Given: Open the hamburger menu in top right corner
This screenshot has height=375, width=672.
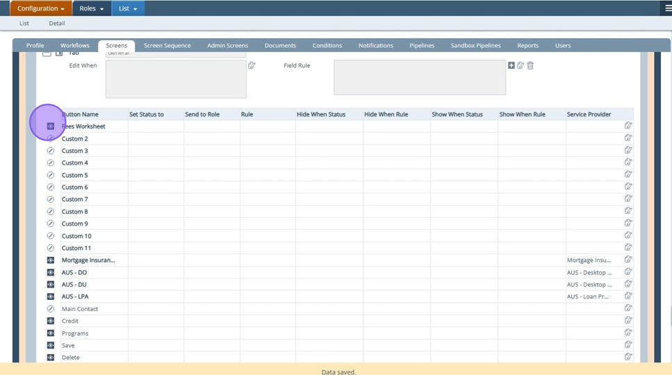Looking at the screenshot, I should 668,8.
